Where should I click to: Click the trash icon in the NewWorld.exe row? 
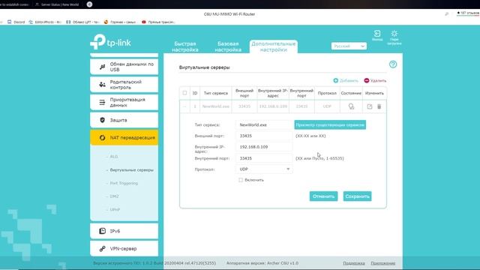click(379, 106)
